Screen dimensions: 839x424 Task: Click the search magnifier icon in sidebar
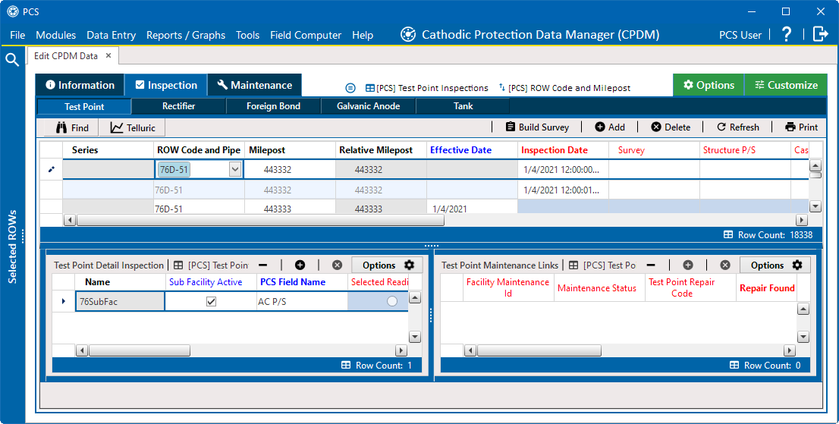(x=12, y=60)
